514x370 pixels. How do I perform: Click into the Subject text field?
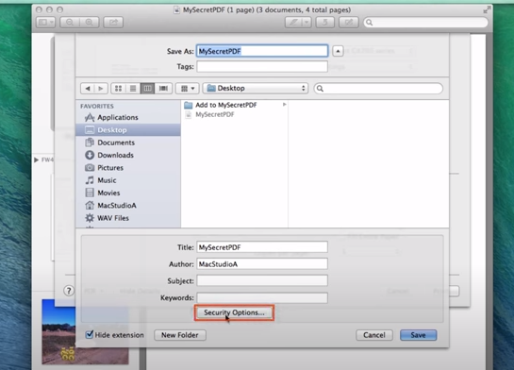[x=262, y=280]
